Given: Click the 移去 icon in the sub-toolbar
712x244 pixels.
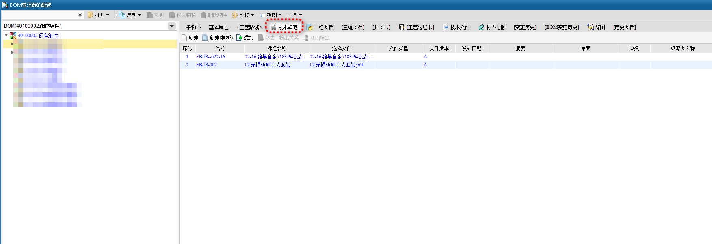Looking at the screenshot, I should pyautogui.click(x=261, y=38).
